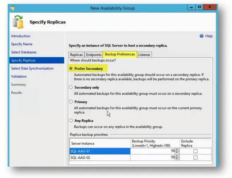Go to the Select Databases step
The height and width of the screenshot is (178, 232).
[24, 52]
